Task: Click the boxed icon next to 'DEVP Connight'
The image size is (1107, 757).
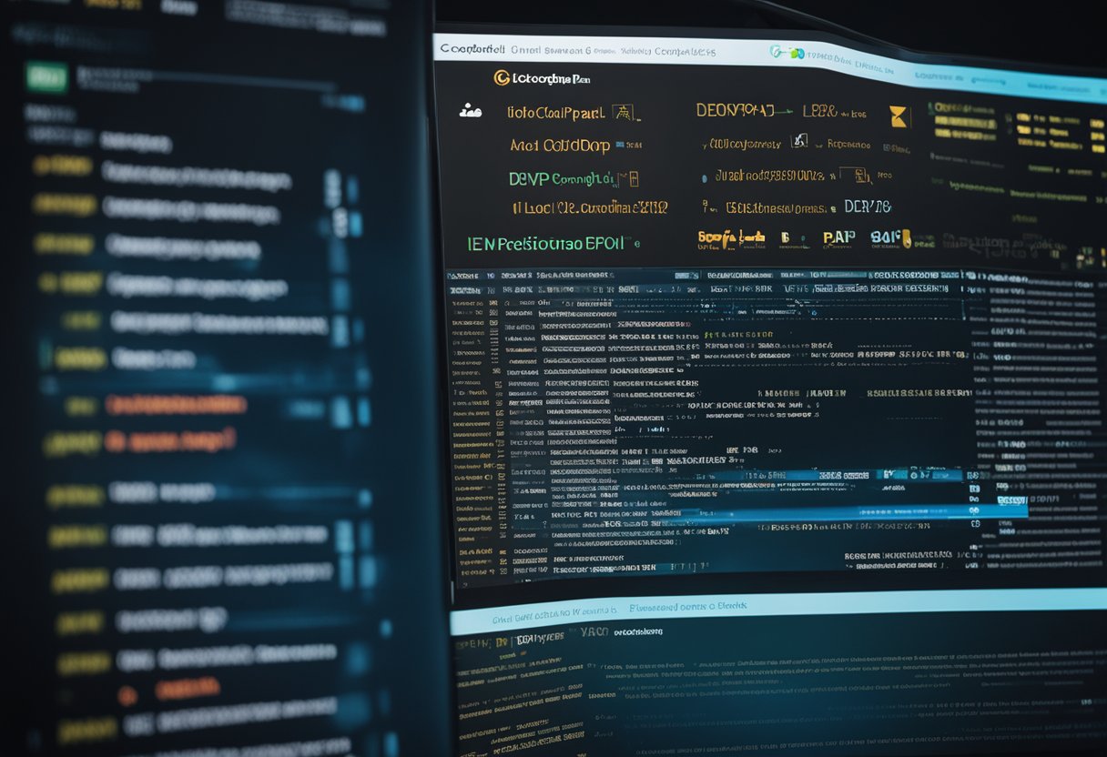Action: 628,178
